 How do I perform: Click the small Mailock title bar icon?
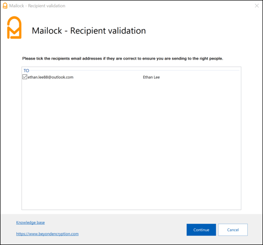[x=5, y=6]
